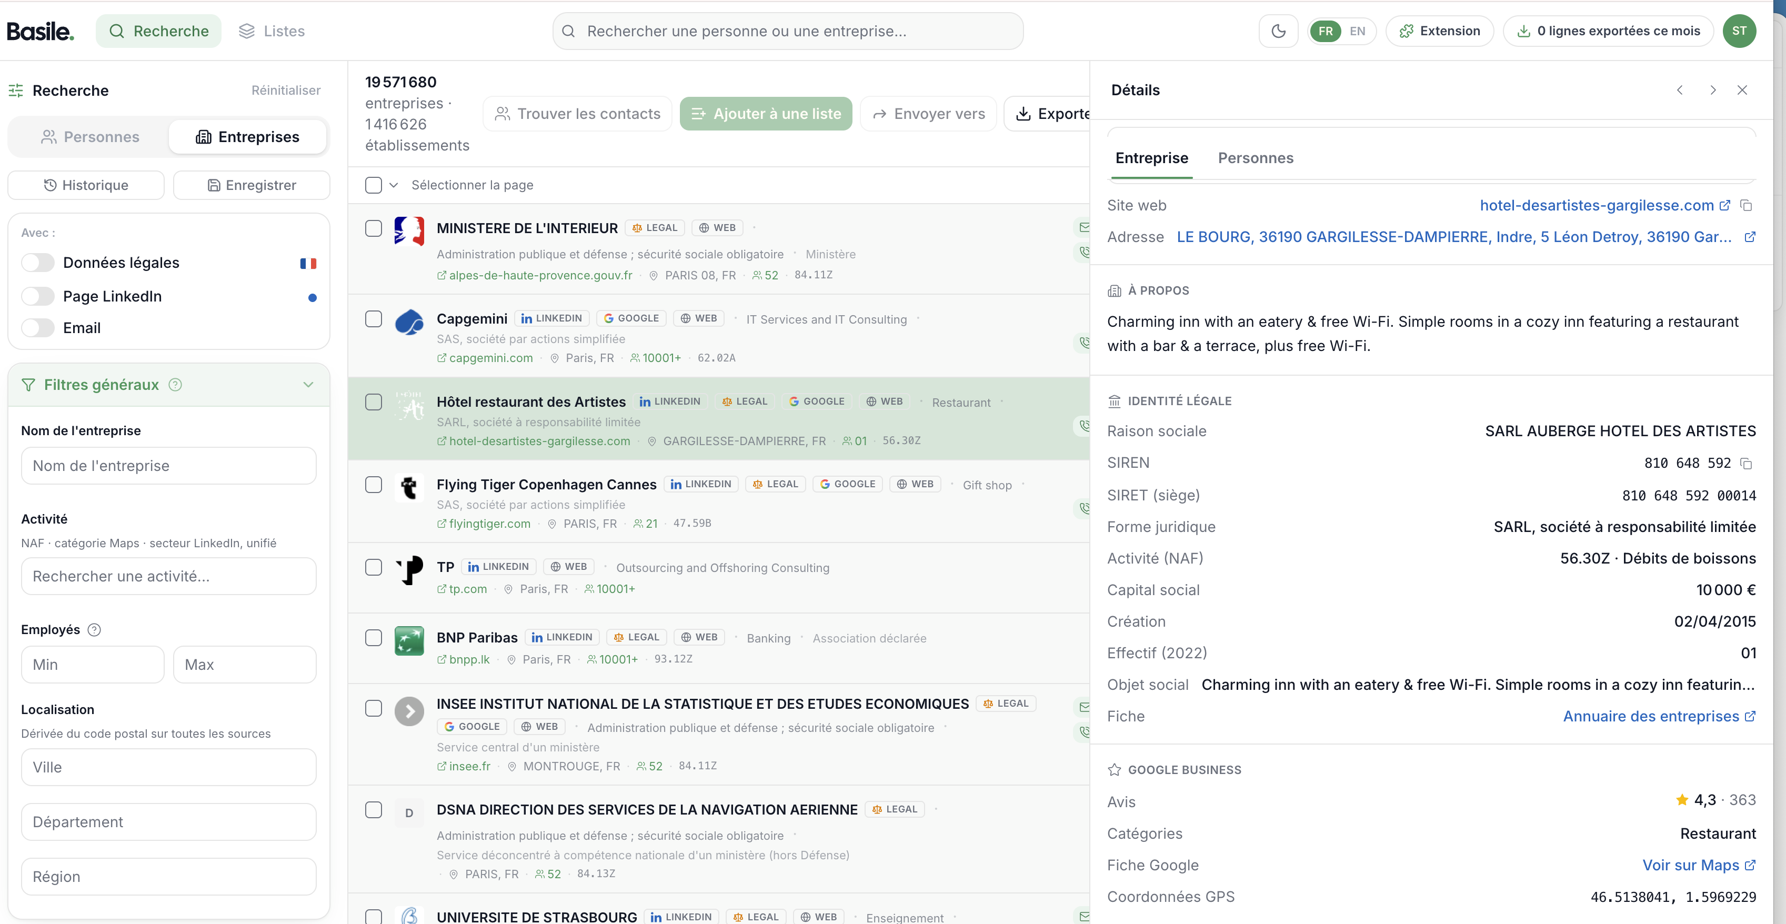The width and height of the screenshot is (1786, 924).
Task: Switch to the Personnes search tab
Action: click(90, 137)
